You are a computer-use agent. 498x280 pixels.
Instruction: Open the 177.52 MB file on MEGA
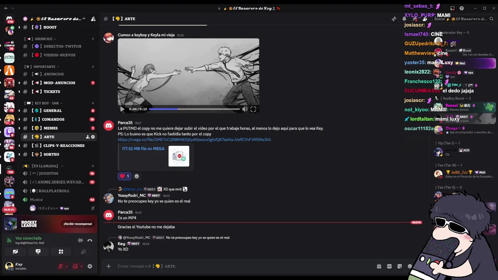(143, 149)
